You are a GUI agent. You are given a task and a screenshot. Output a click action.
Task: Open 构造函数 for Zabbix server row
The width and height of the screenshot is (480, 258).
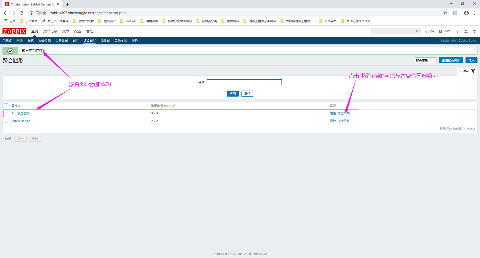pos(343,121)
